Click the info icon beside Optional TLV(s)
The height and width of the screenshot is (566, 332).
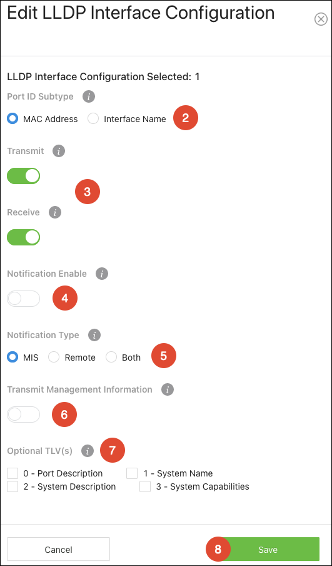88,451
